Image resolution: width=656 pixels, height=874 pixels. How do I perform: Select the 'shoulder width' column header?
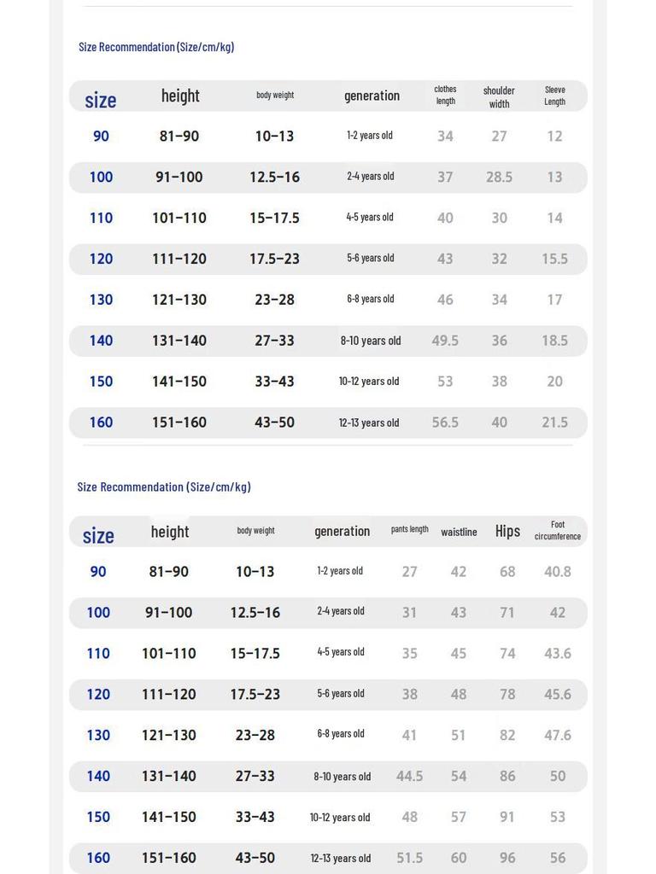click(499, 97)
